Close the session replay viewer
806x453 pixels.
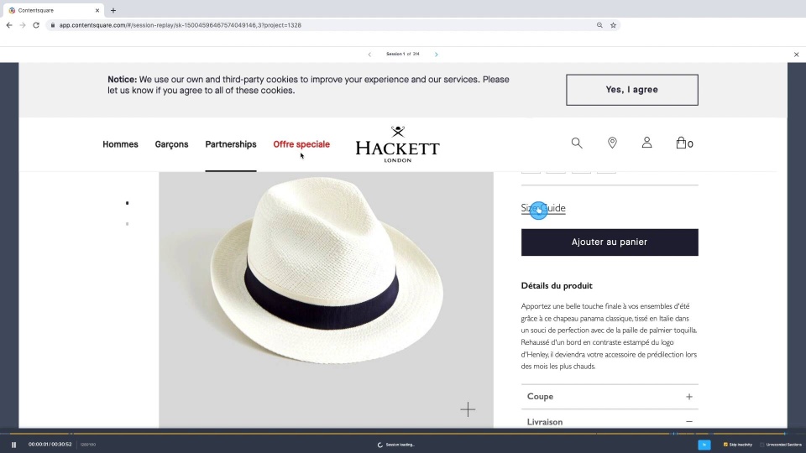[x=796, y=55]
